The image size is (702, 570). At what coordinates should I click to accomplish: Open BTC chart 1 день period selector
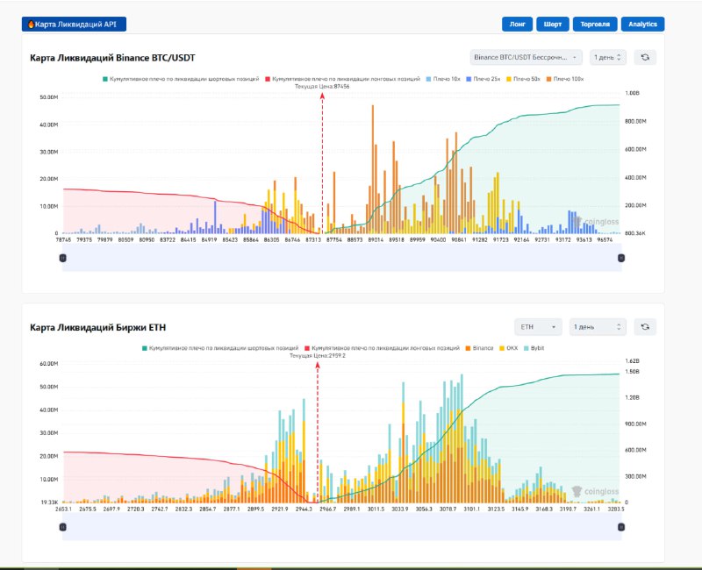coord(608,57)
